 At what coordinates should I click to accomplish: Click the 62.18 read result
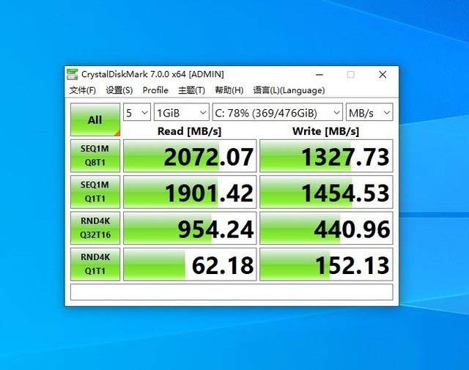[190, 264]
